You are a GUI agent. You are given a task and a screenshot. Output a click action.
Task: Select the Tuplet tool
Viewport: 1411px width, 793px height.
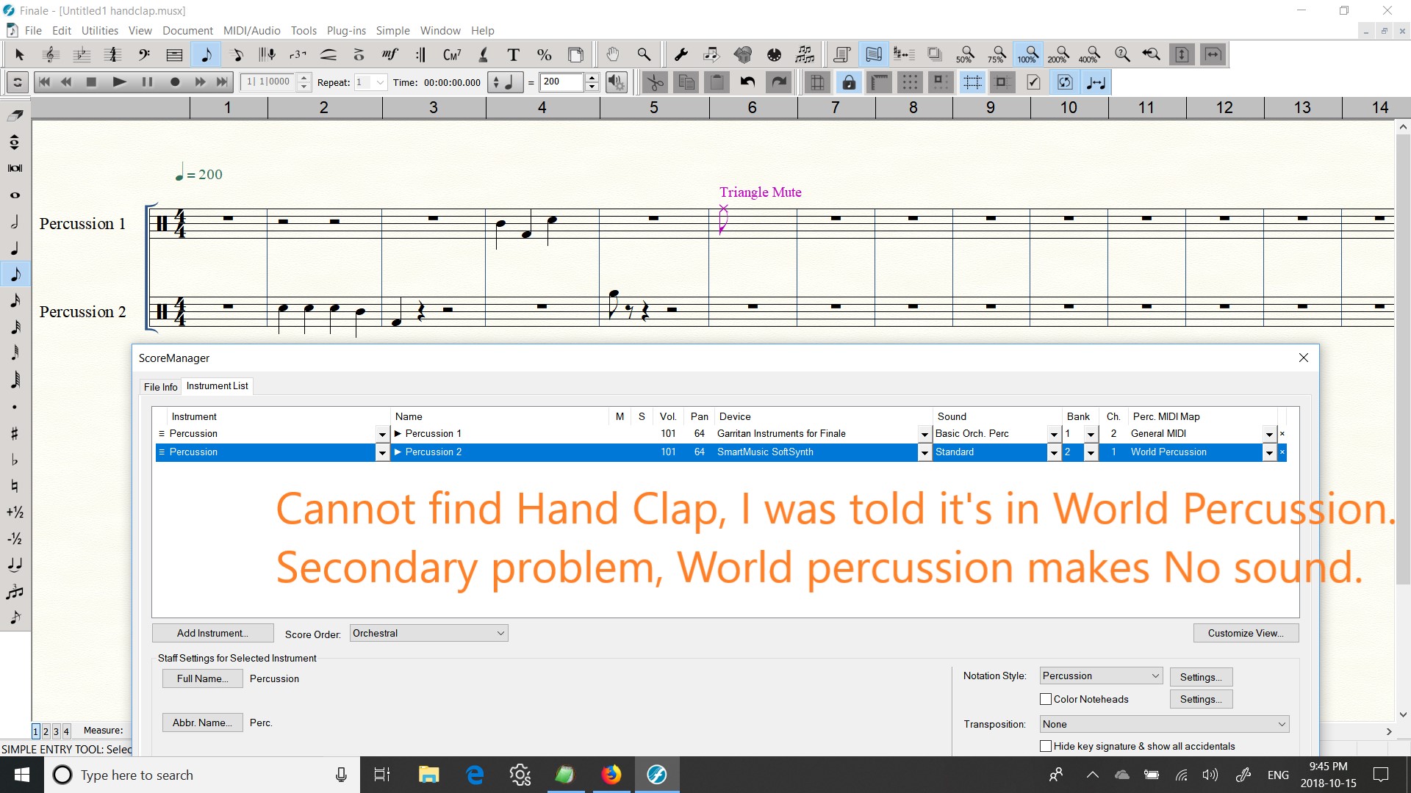[x=298, y=55]
